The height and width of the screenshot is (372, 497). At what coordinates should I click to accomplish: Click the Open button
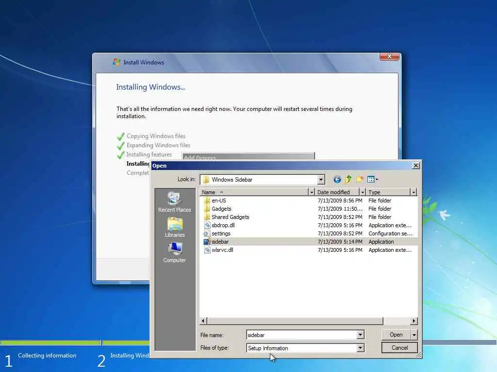pos(396,335)
